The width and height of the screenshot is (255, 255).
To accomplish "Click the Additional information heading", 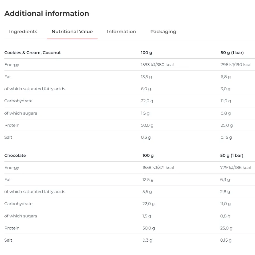I will 47,13.
